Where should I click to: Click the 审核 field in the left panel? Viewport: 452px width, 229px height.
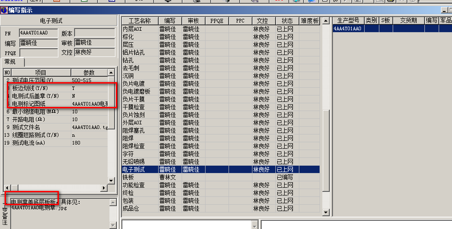[95, 43]
